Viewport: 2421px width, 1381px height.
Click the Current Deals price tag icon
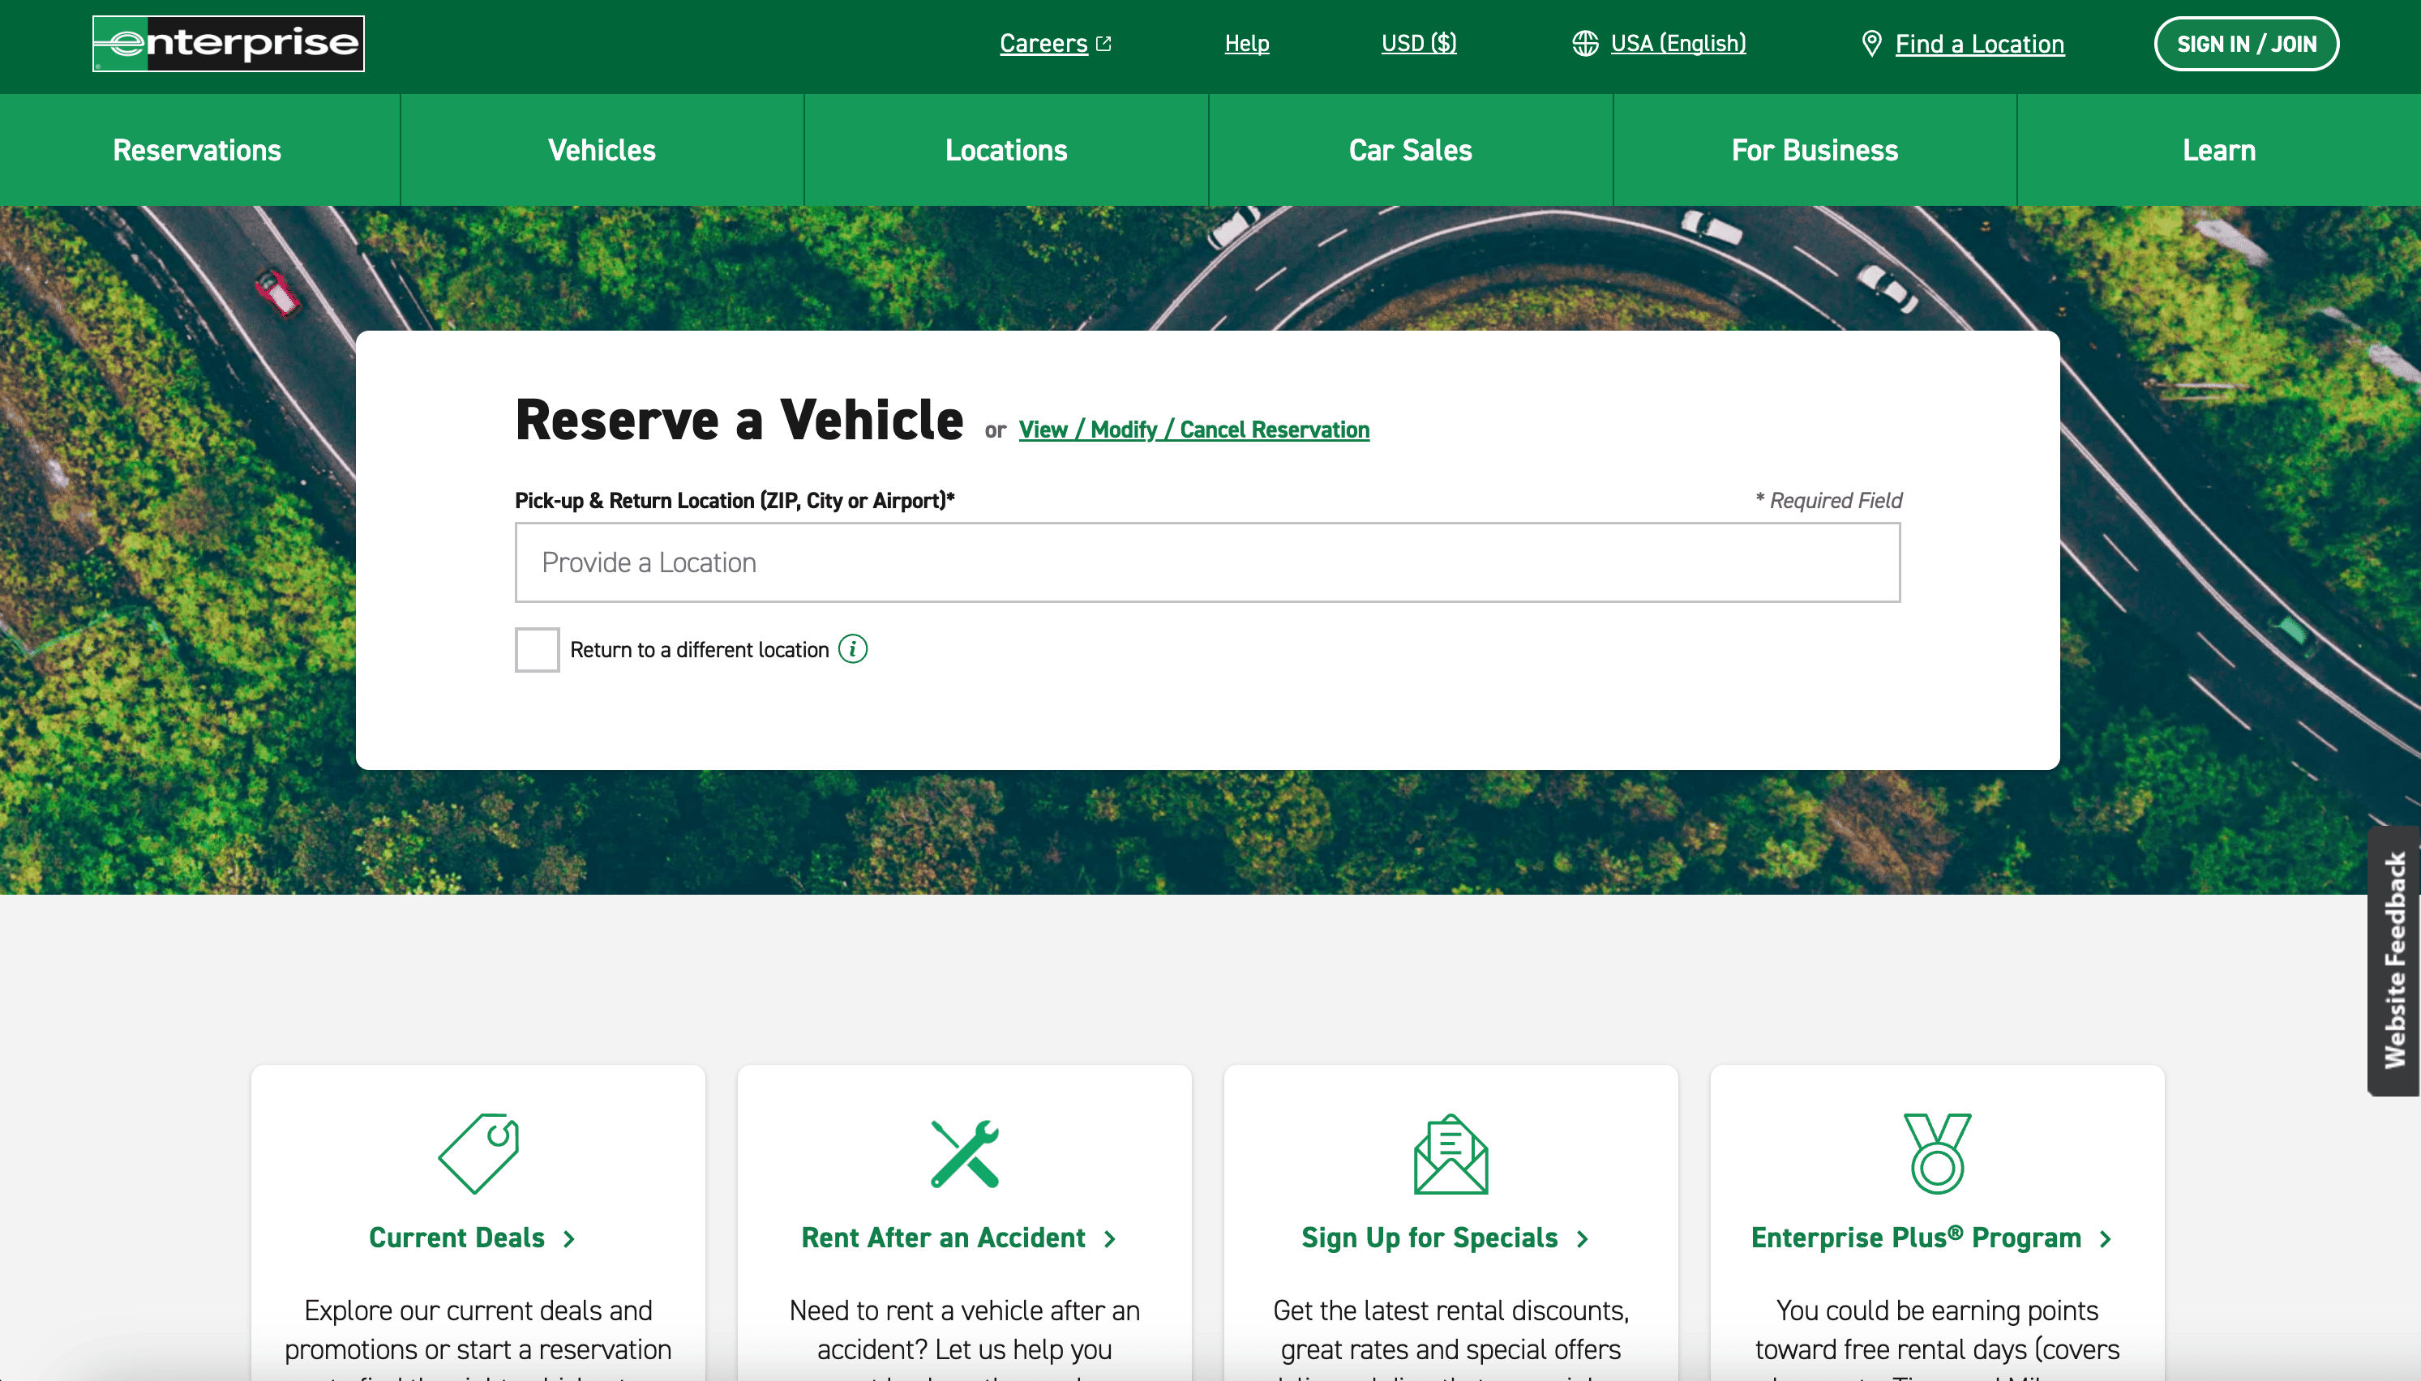[478, 1153]
